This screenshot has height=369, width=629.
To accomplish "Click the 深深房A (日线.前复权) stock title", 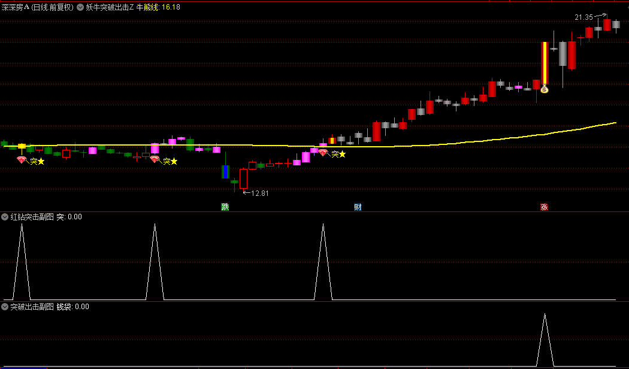I will click(38, 7).
